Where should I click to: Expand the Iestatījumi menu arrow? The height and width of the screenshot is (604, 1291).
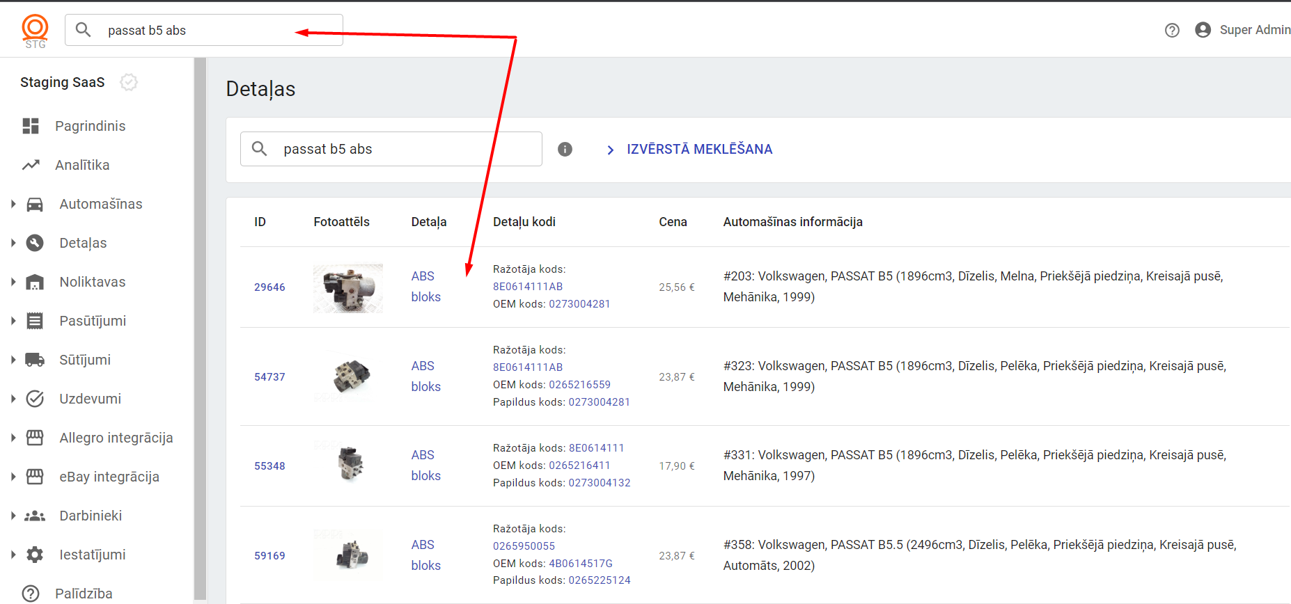13,555
